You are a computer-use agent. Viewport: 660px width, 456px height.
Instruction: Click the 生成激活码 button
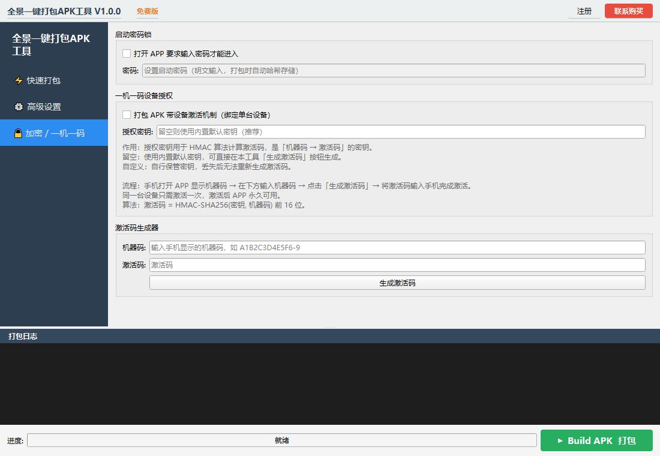[397, 283]
